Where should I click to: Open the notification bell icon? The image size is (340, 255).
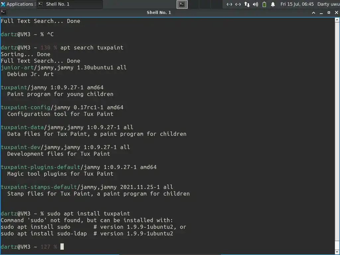273,4
